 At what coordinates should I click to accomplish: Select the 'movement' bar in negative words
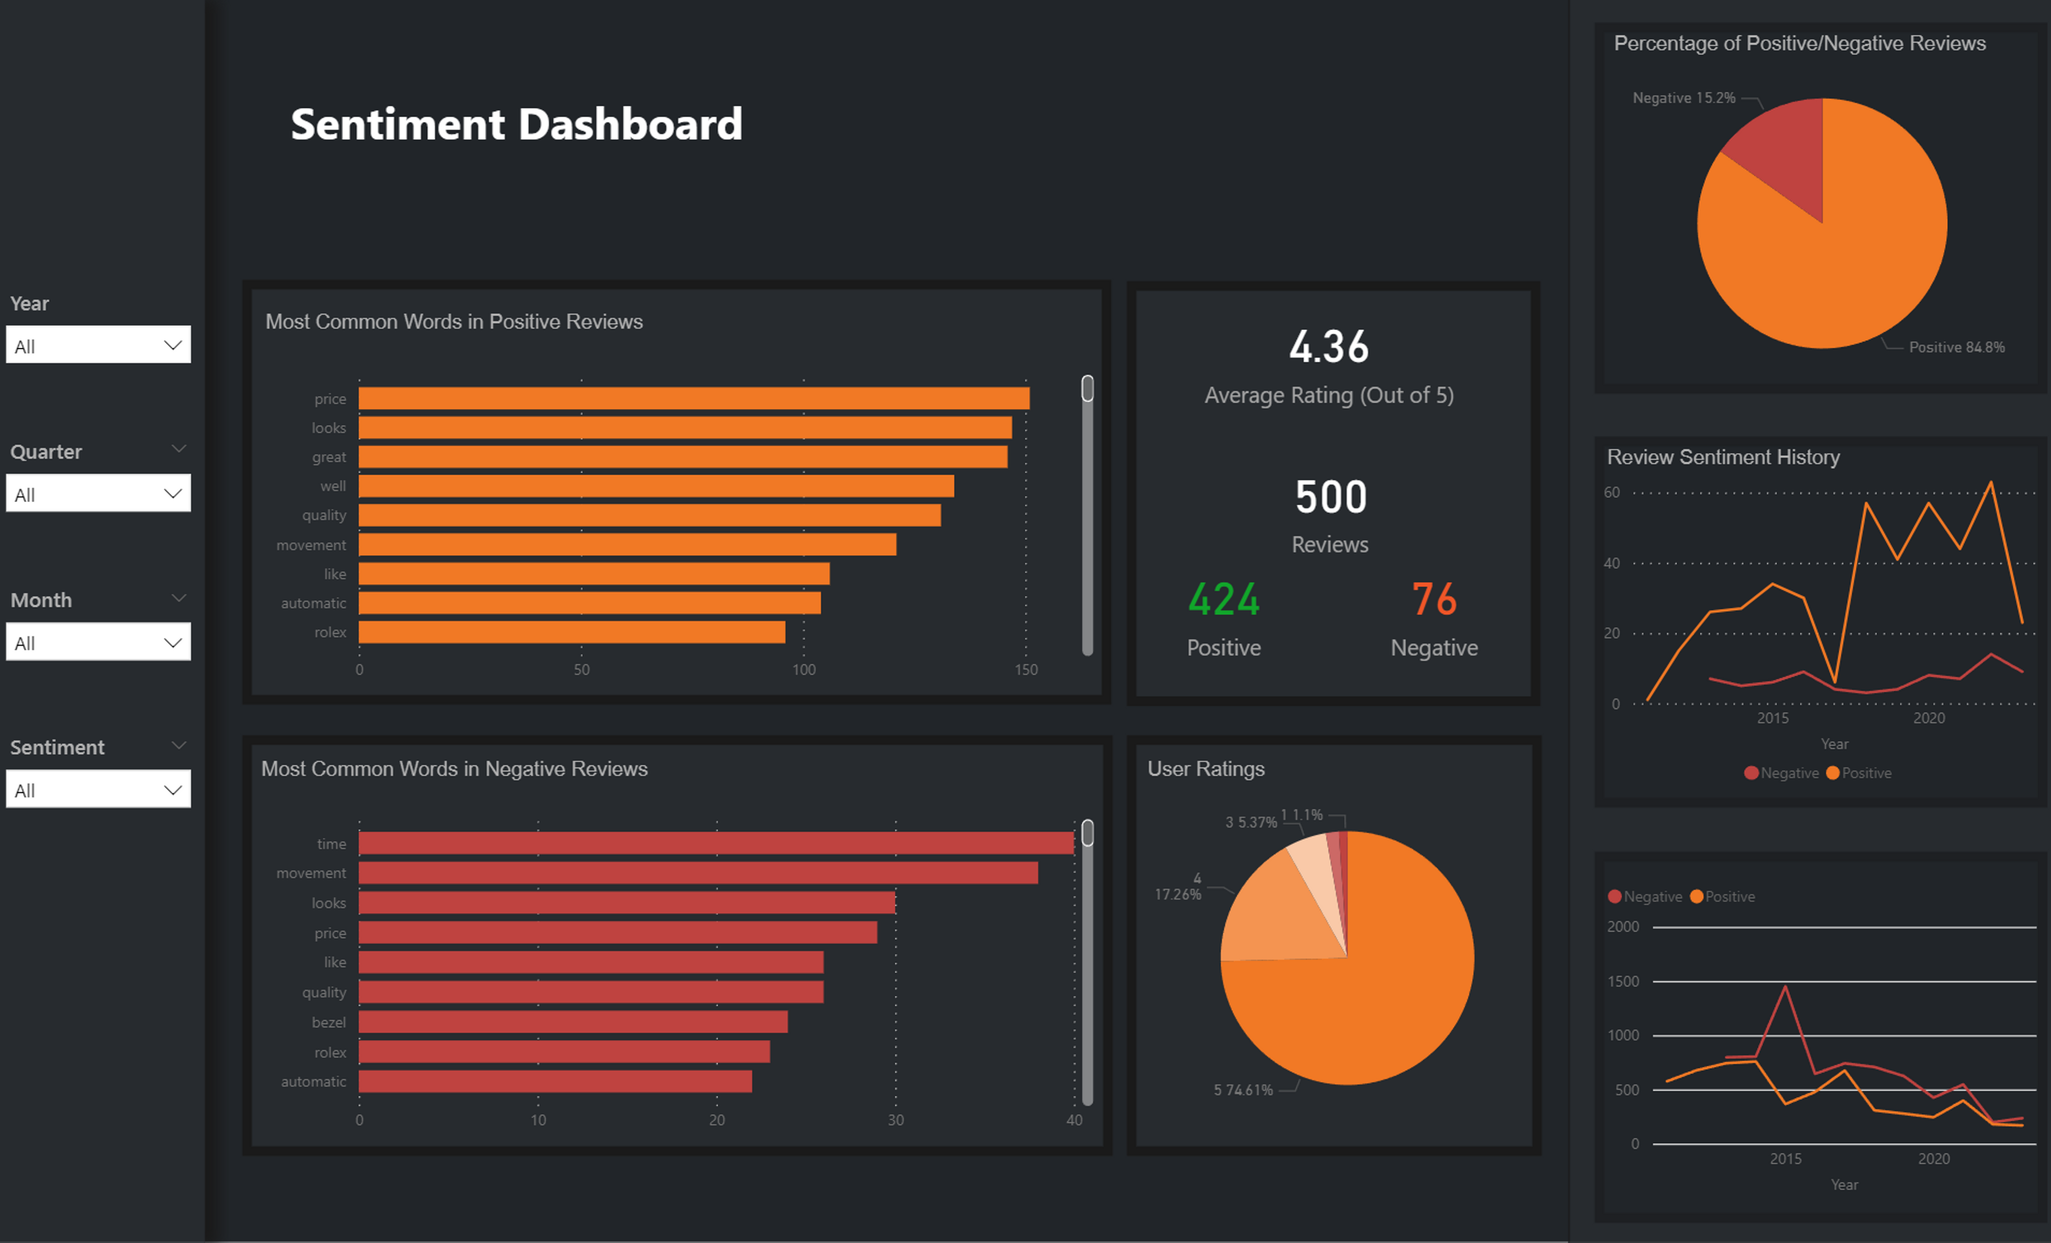699,873
